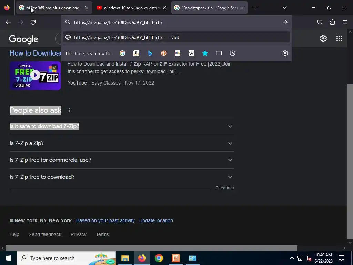Open the list all tabs dropdown
This screenshot has height=265, width=353.
click(x=284, y=8)
